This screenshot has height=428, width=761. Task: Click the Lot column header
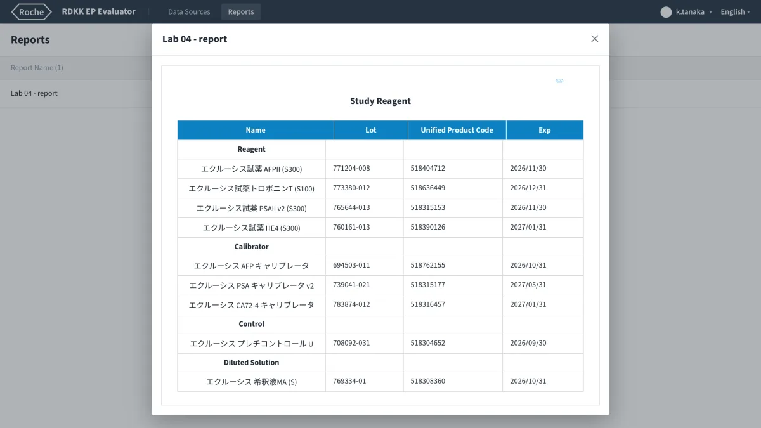(371, 130)
